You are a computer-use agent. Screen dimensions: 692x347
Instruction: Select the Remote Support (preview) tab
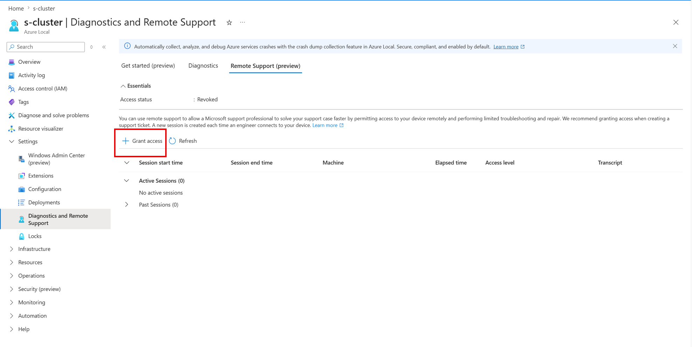coord(265,66)
